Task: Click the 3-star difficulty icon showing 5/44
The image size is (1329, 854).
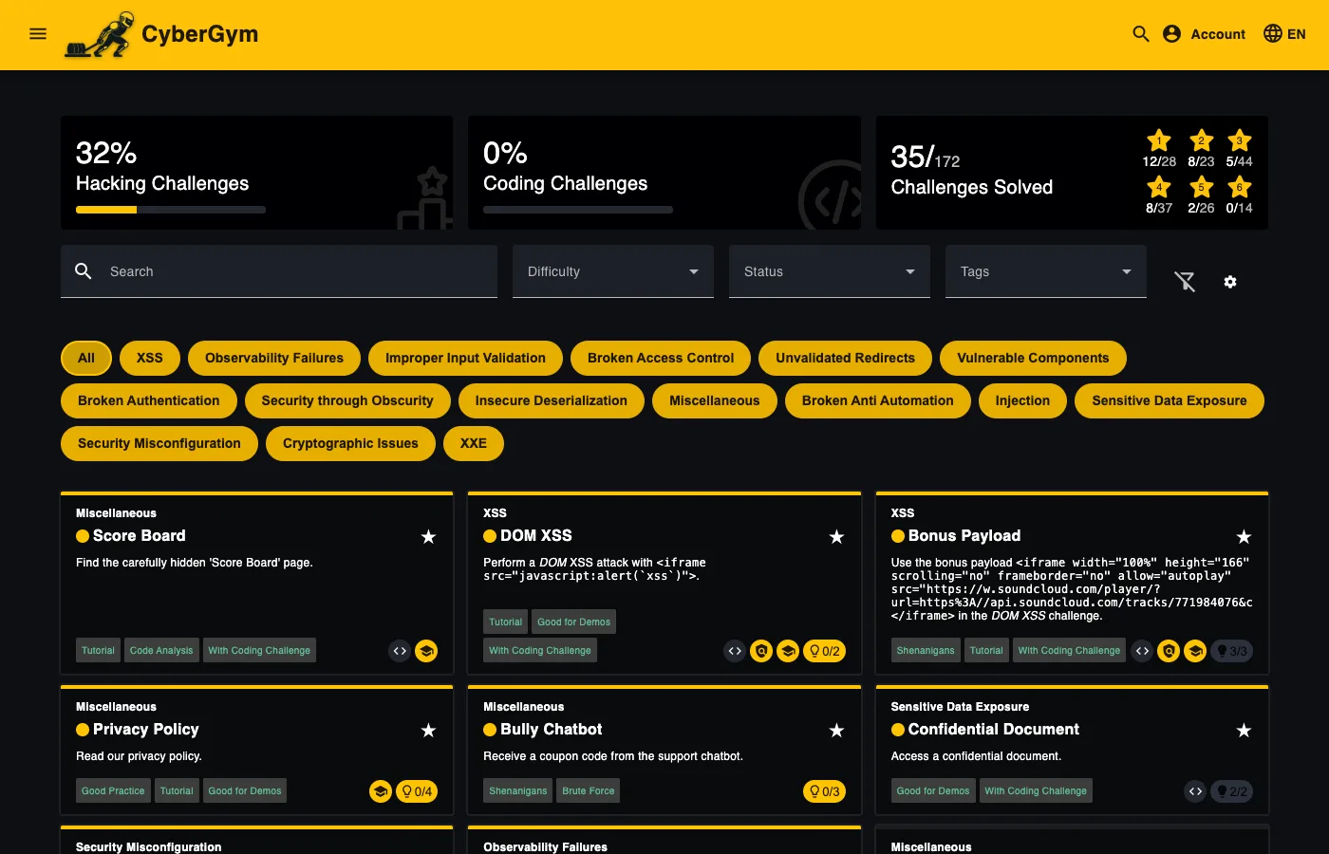Action: point(1239,140)
